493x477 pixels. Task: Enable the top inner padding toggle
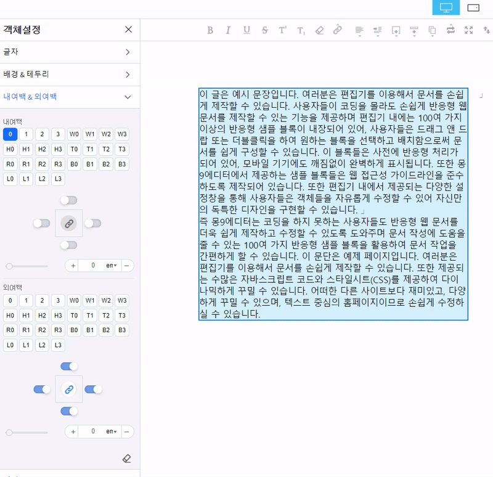[x=69, y=200]
